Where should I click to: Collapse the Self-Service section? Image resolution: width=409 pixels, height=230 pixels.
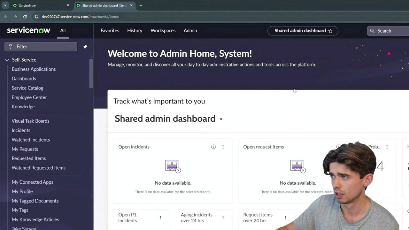click(7, 60)
